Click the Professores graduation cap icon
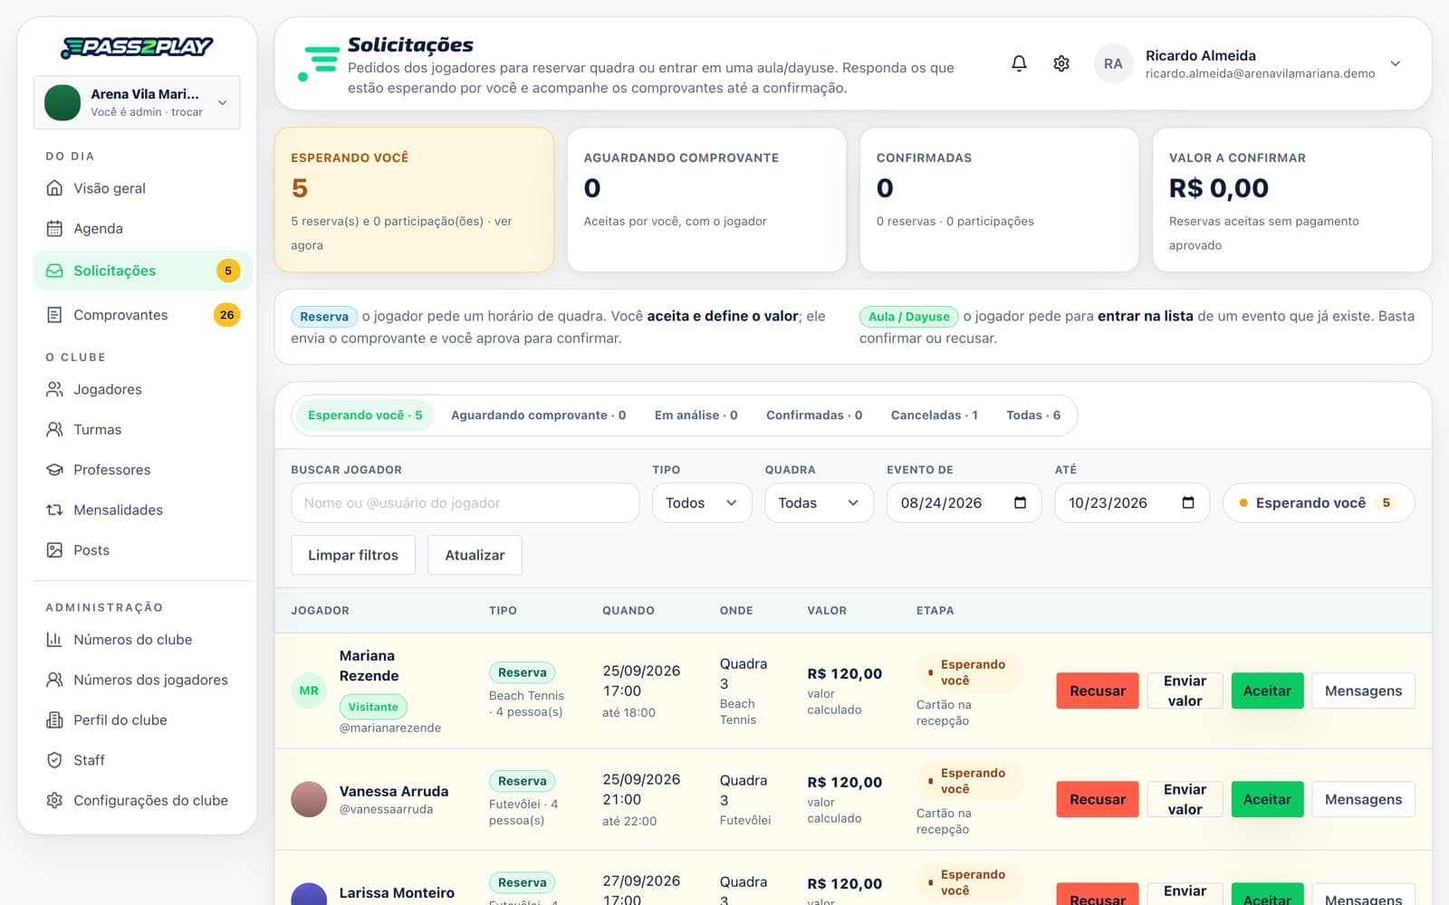 coord(54,470)
